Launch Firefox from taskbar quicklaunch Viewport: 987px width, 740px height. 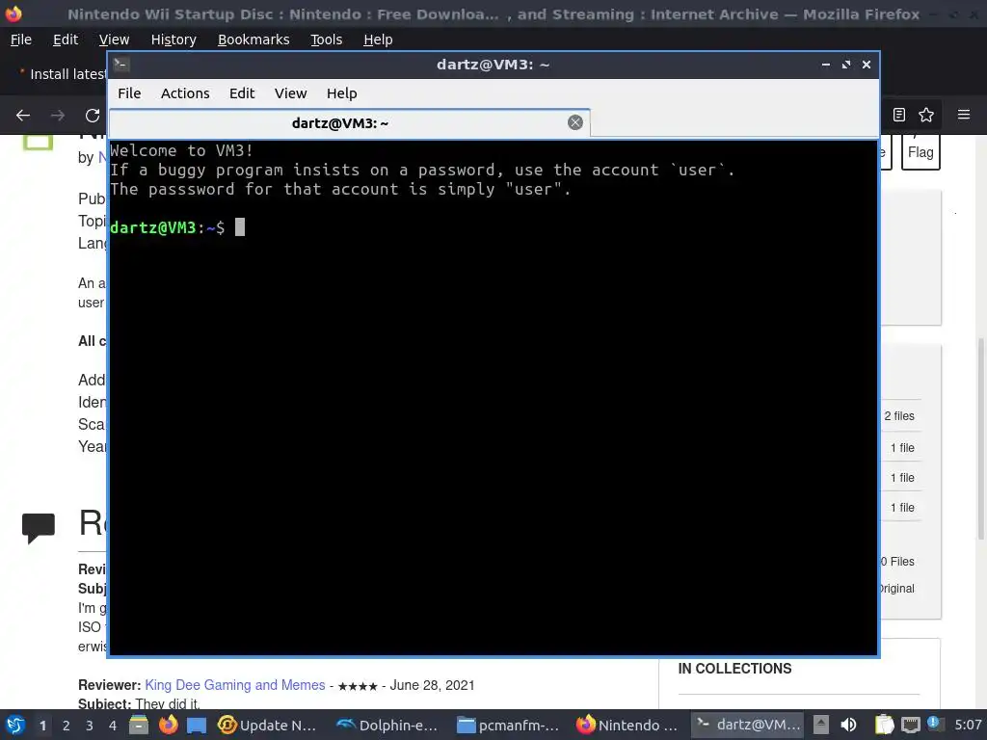click(168, 725)
